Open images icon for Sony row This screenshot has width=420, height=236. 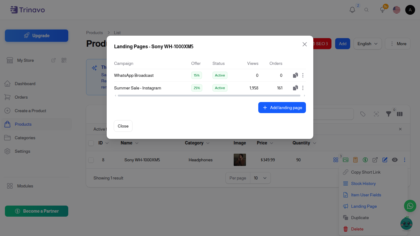[x=346, y=160]
